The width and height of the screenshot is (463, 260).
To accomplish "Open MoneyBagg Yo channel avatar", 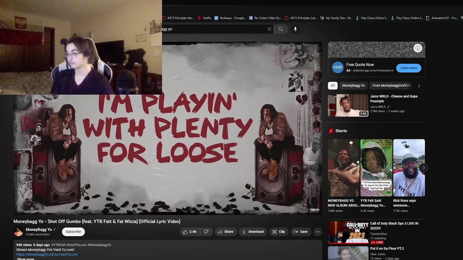I will tap(18, 232).
